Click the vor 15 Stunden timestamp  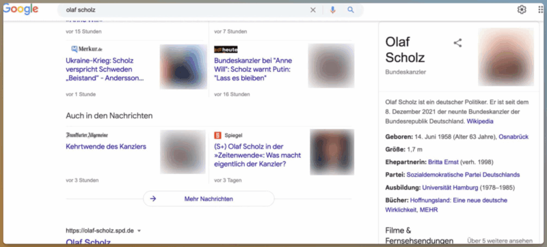tap(83, 31)
